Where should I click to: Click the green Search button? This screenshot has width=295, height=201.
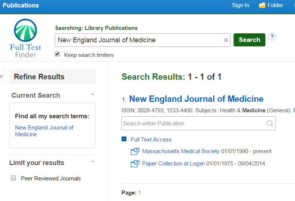(x=249, y=40)
